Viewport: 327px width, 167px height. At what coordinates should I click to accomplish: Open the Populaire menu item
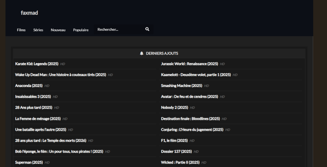pyautogui.click(x=81, y=30)
